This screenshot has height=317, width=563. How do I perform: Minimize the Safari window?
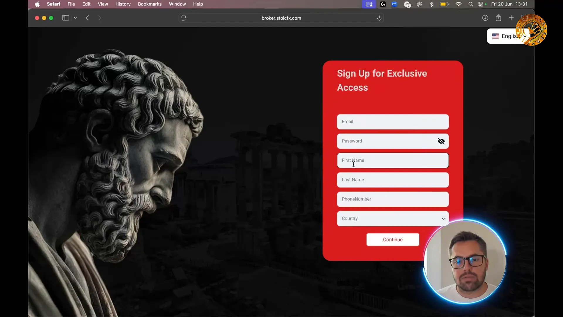[x=44, y=18]
